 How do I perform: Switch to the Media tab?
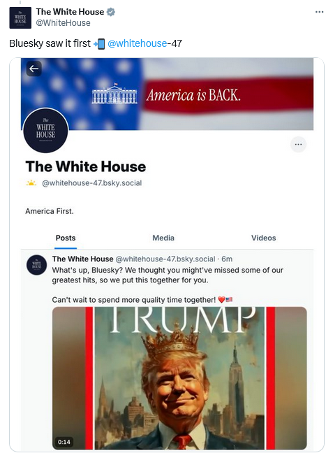tap(163, 238)
